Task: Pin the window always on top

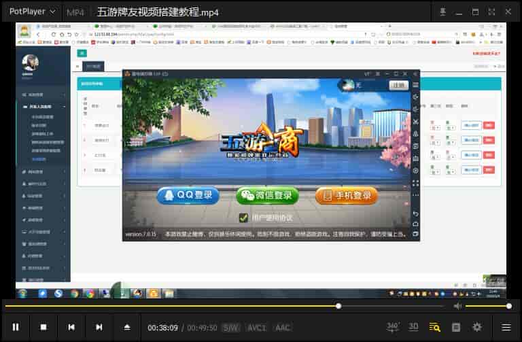Action: point(442,12)
